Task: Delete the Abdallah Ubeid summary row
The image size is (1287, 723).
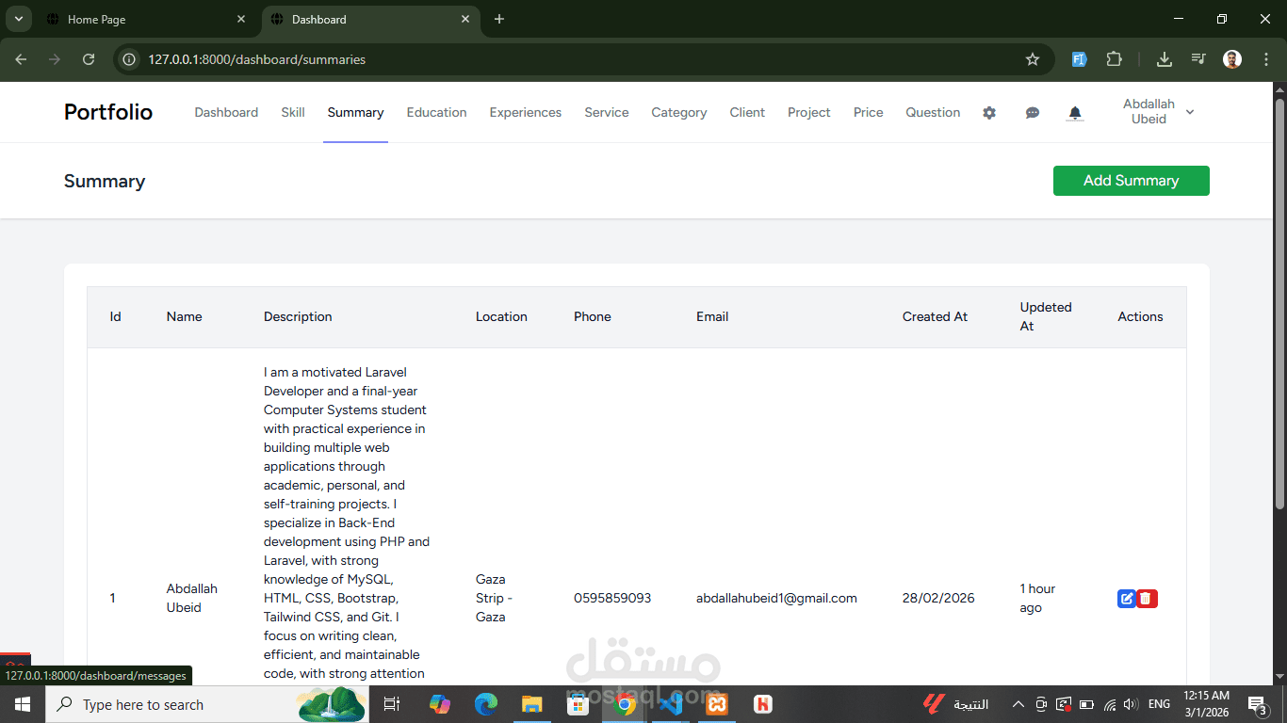Action: (1147, 599)
